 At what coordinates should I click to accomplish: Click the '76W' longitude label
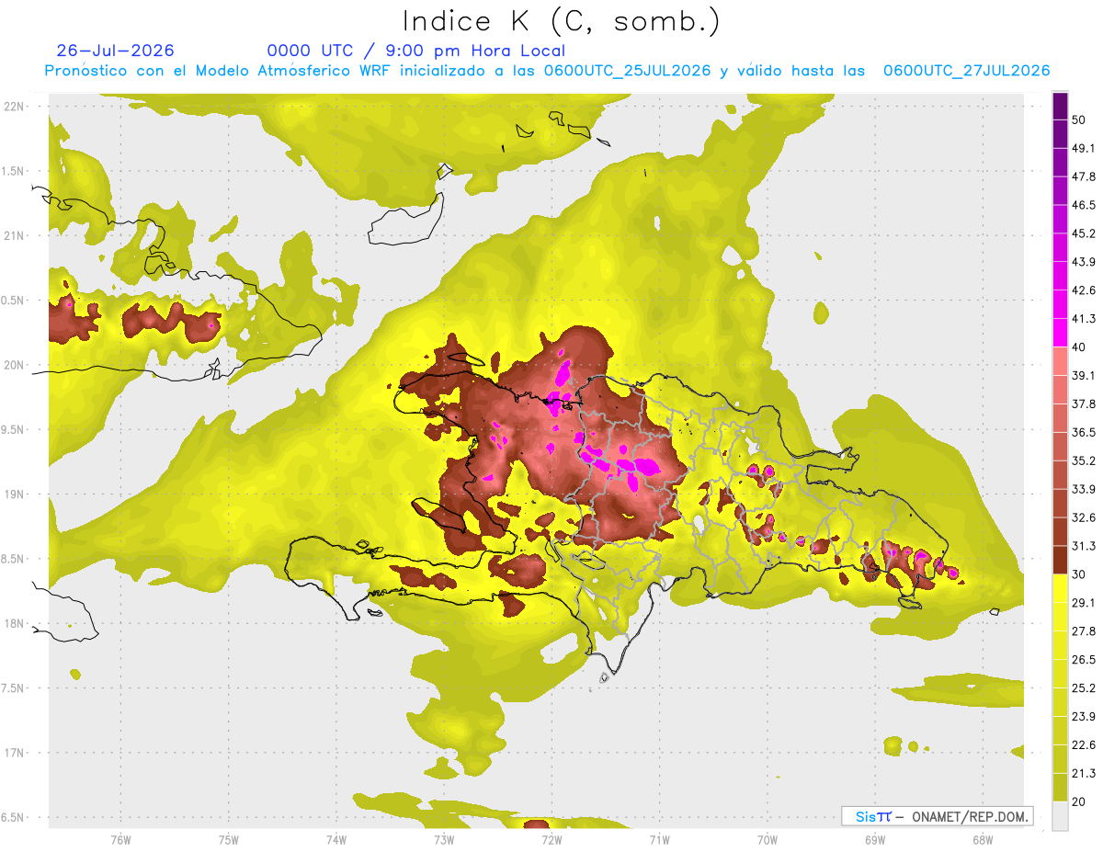120,840
